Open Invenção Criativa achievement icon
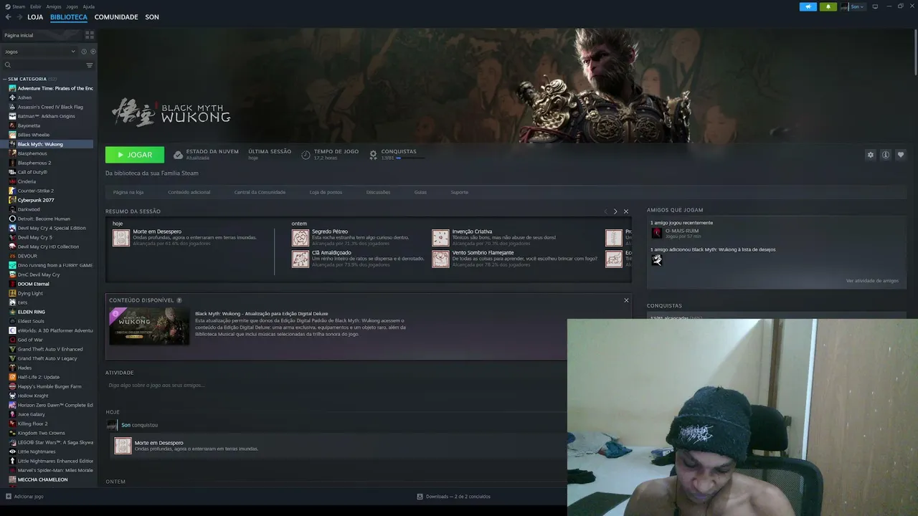Image resolution: width=918 pixels, height=516 pixels. (440, 238)
